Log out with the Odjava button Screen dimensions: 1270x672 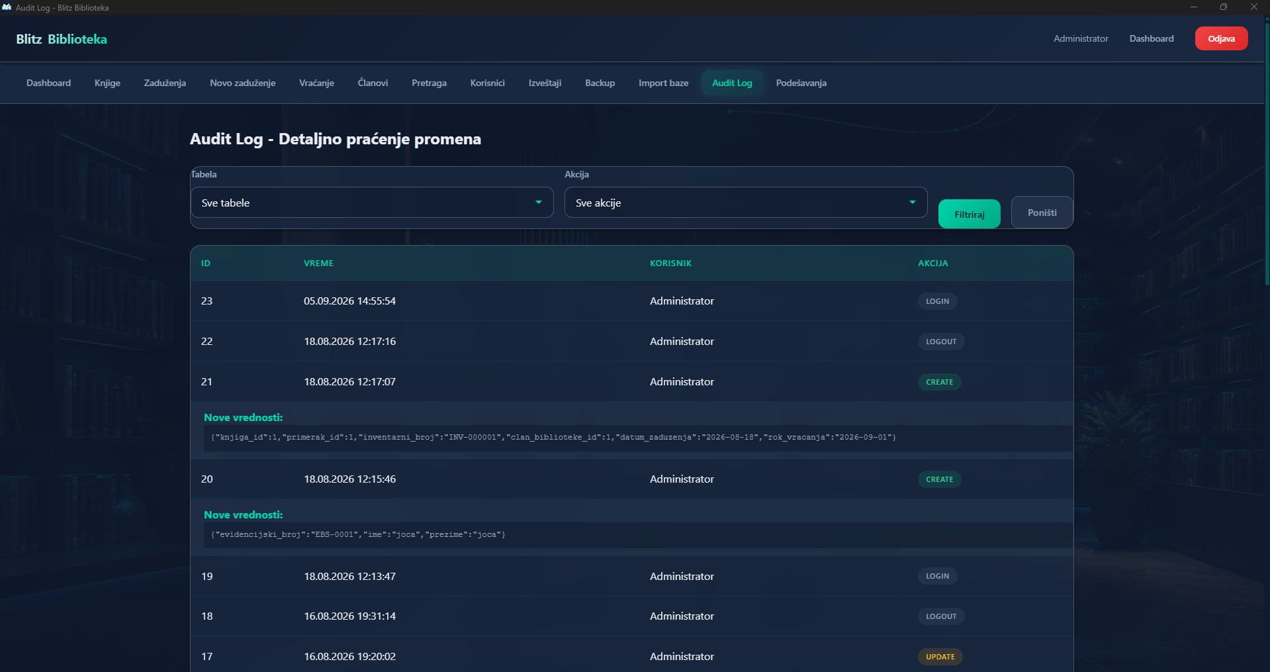click(1221, 38)
